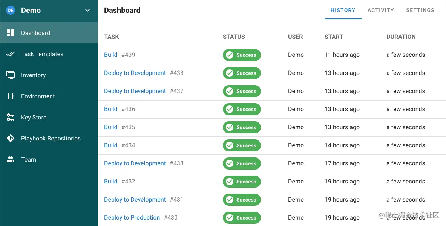Switch to the Activity tab
This screenshot has height=226, width=446.
380,10
